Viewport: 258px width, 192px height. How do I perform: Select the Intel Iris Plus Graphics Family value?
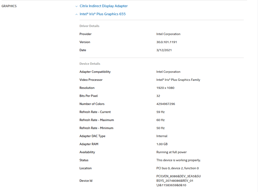[x=178, y=80]
